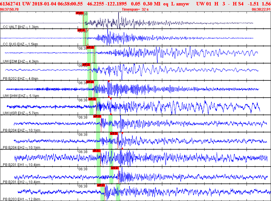Click eP 2 pick flag on PB B204 EHZ

click(97, 116)
